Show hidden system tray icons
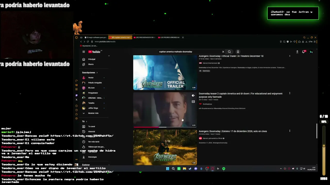The height and width of the screenshot is (185, 330). [x=281, y=169]
